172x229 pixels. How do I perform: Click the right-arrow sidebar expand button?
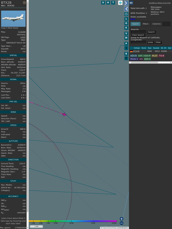[x=126, y=3]
